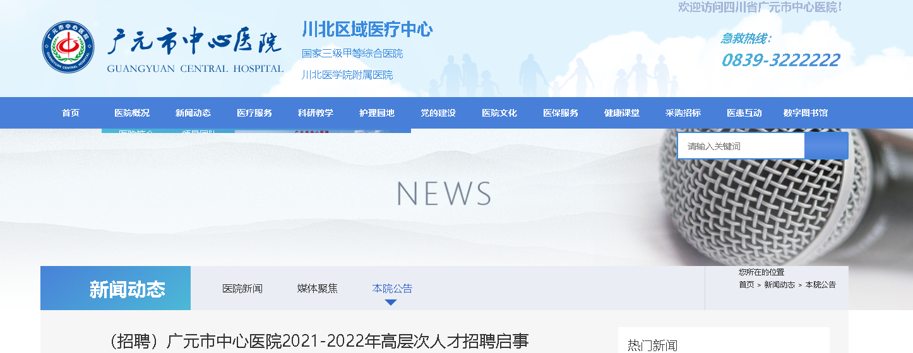Image resolution: width=913 pixels, height=353 pixels.
Task: Click the Guangyuan Central Hospital round logo
Action: [x=68, y=47]
